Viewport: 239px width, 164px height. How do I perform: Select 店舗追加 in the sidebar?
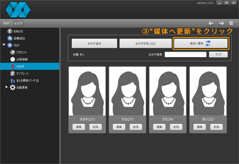tap(19, 38)
